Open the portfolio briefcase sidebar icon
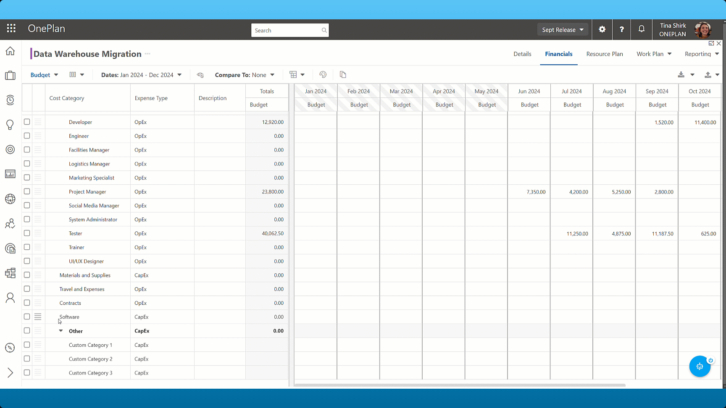The height and width of the screenshot is (408, 726). coord(10,76)
